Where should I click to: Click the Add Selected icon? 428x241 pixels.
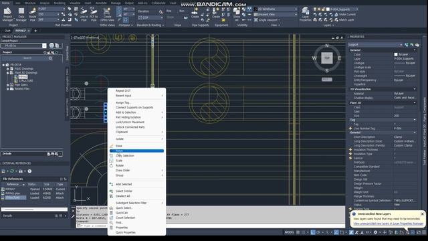click(x=112, y=185)
